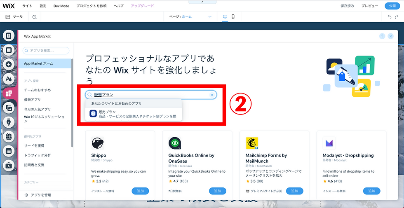The height and width of the screenshot is (208, 404).
Task: Click the App Market icon in the left sidebar
Action: click(x=9, y=94)
